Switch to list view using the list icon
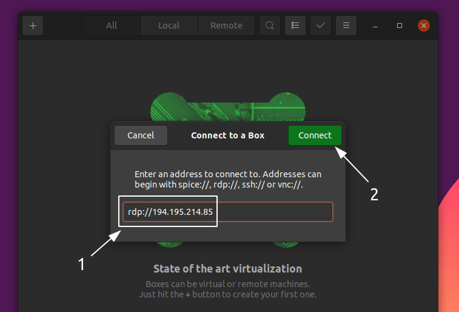 click(x=295, y=25)
